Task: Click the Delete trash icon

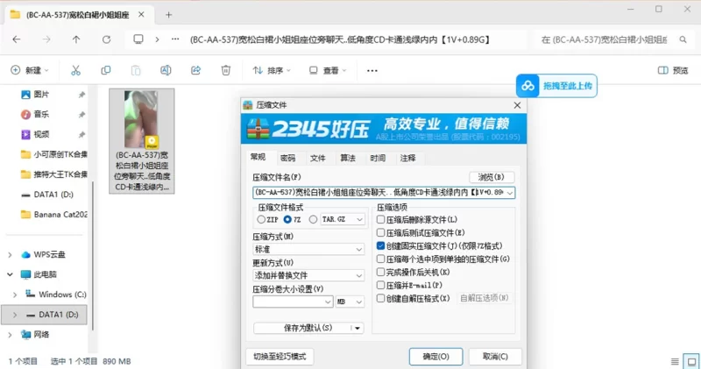Action: point(226,70)
